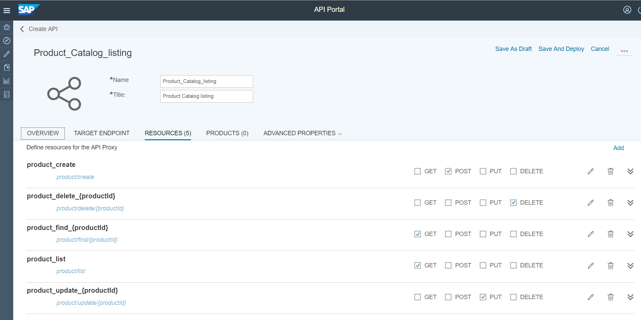Edit the product_list resource
641x320 pixels.
click(590, 266)
